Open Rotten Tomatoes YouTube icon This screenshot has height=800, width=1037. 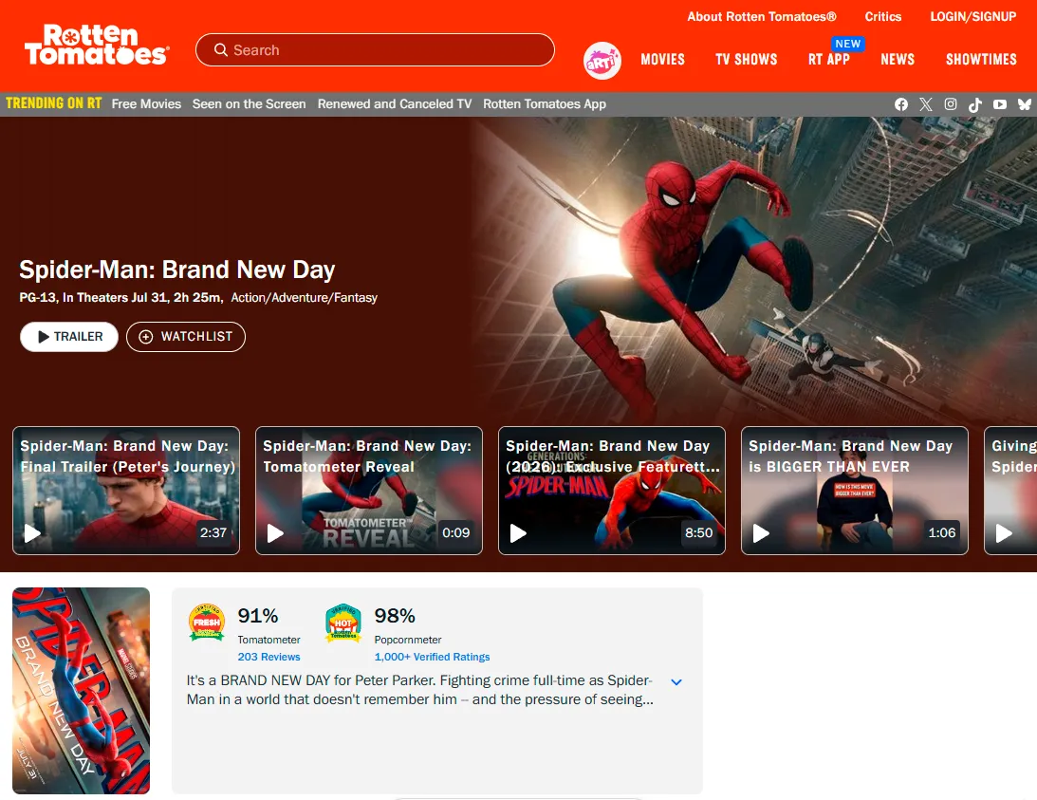[x=1000, y=104]
